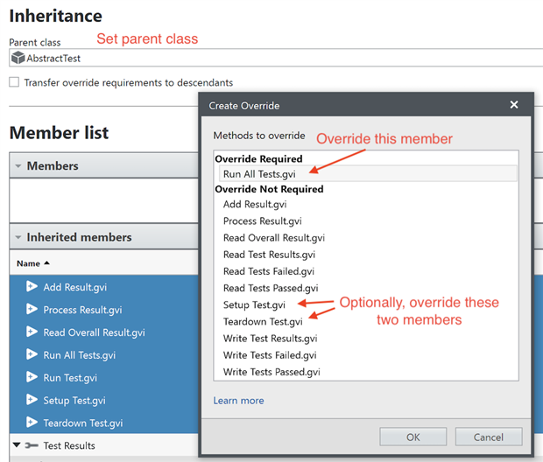Viewport: 543px width, 462px height.
Task: Click the Setup Test.gvi inherited member icon
Action: [x=32, y=401]
